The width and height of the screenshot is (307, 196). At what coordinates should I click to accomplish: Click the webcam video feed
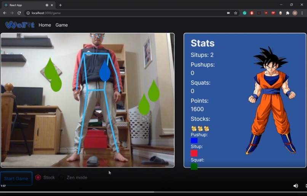[88, 100]
